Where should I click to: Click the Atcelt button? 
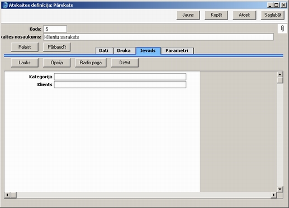click(244, 15)
